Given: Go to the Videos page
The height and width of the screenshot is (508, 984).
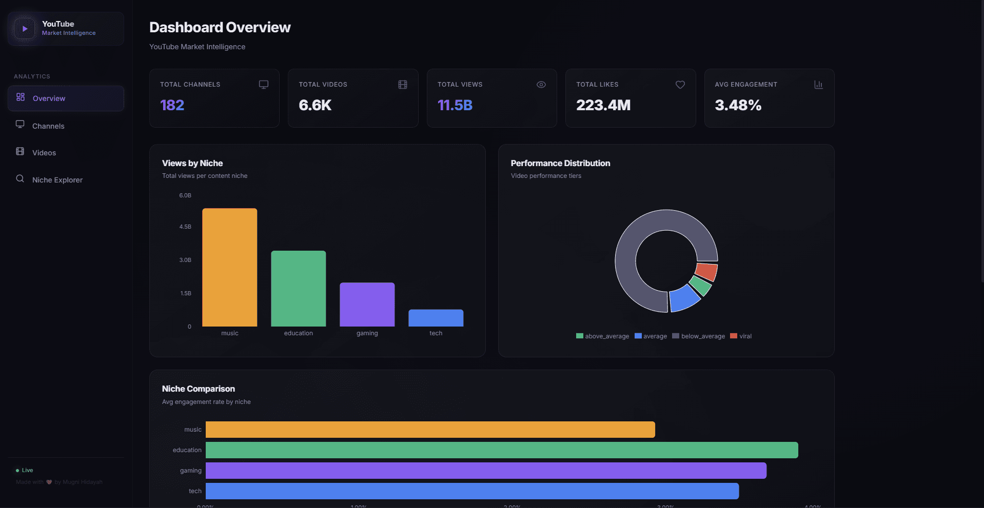Looking at the screenshot, I should pos(66,153).
